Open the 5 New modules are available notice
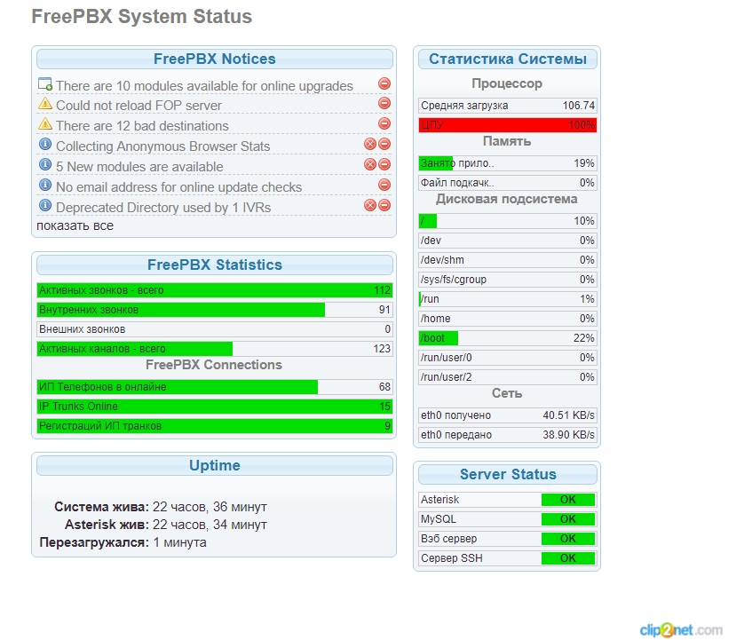 coord(139,167)
